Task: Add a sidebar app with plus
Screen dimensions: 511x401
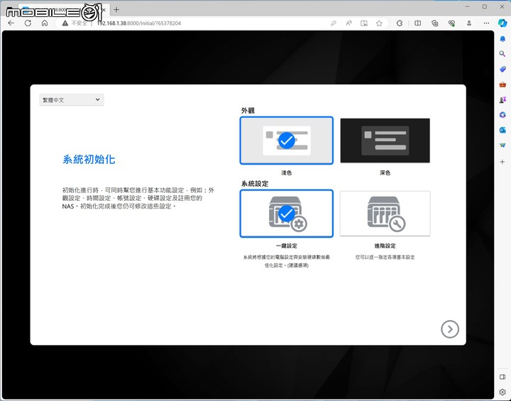Action: pyautogui.click(x=502, y=162)
